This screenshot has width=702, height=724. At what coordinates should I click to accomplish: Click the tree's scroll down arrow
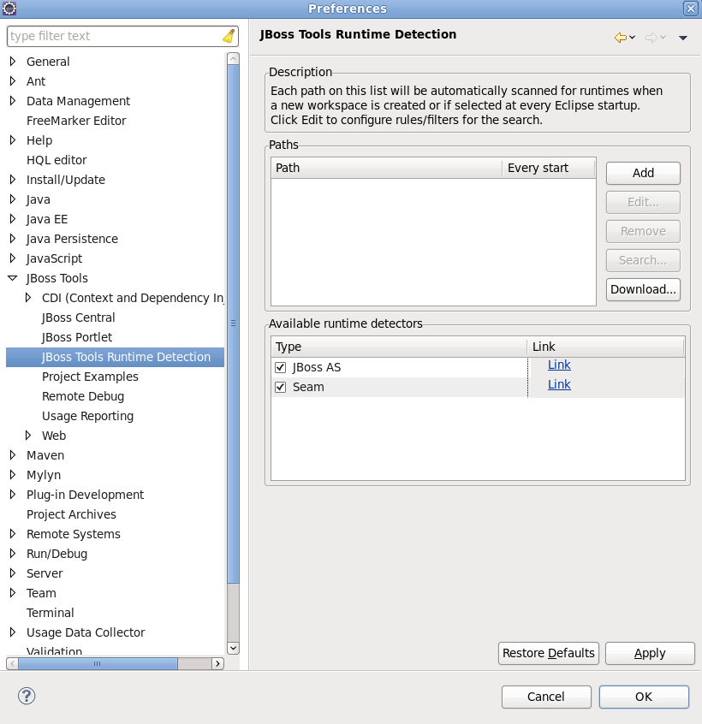233,648
